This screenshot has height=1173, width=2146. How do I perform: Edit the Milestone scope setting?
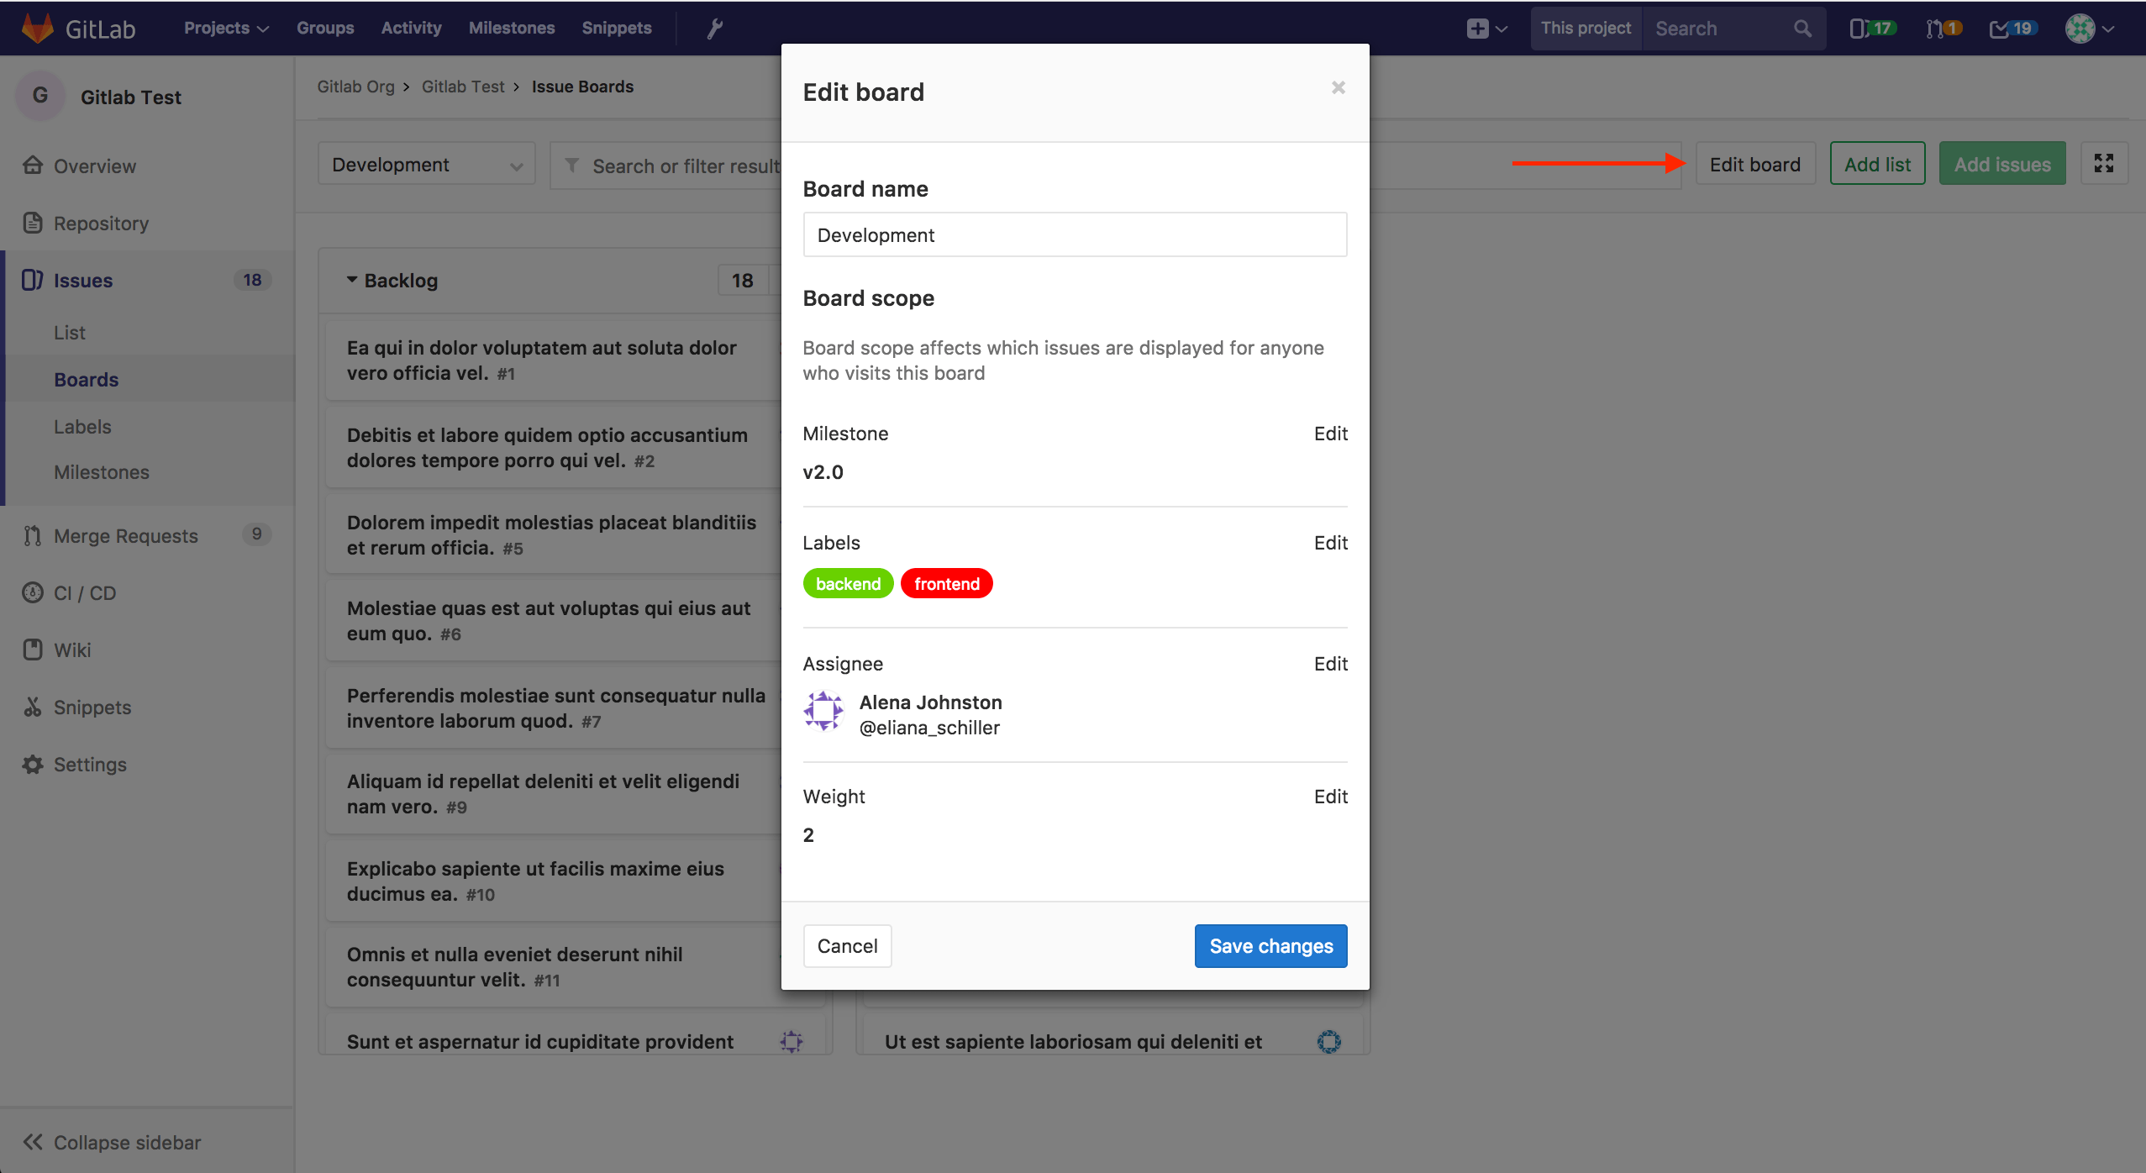tap(1328, 434)
